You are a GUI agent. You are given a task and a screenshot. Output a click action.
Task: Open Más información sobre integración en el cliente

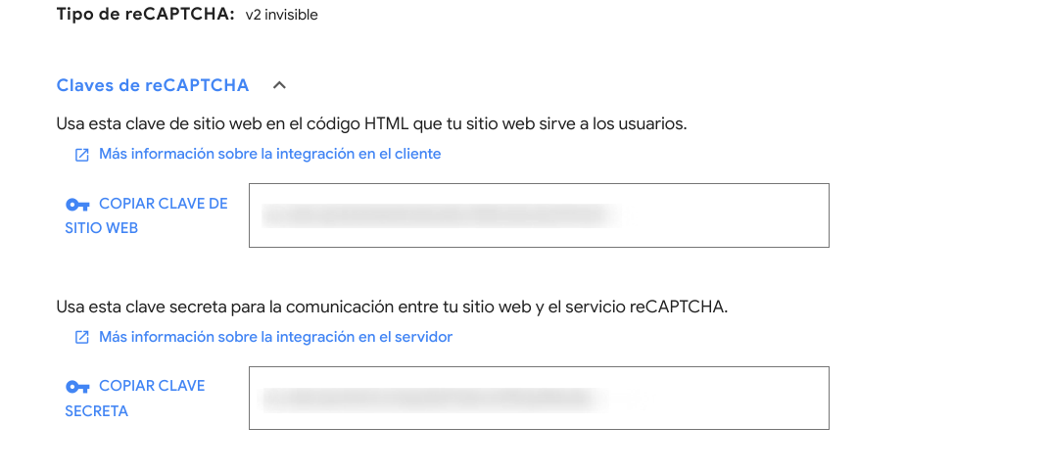pos(269,154)
